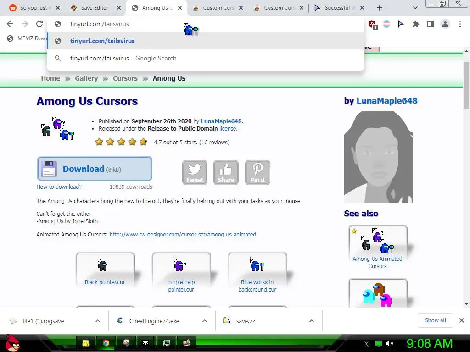
Task: Click the browser Forward arrow
Action: pos(25,24)
